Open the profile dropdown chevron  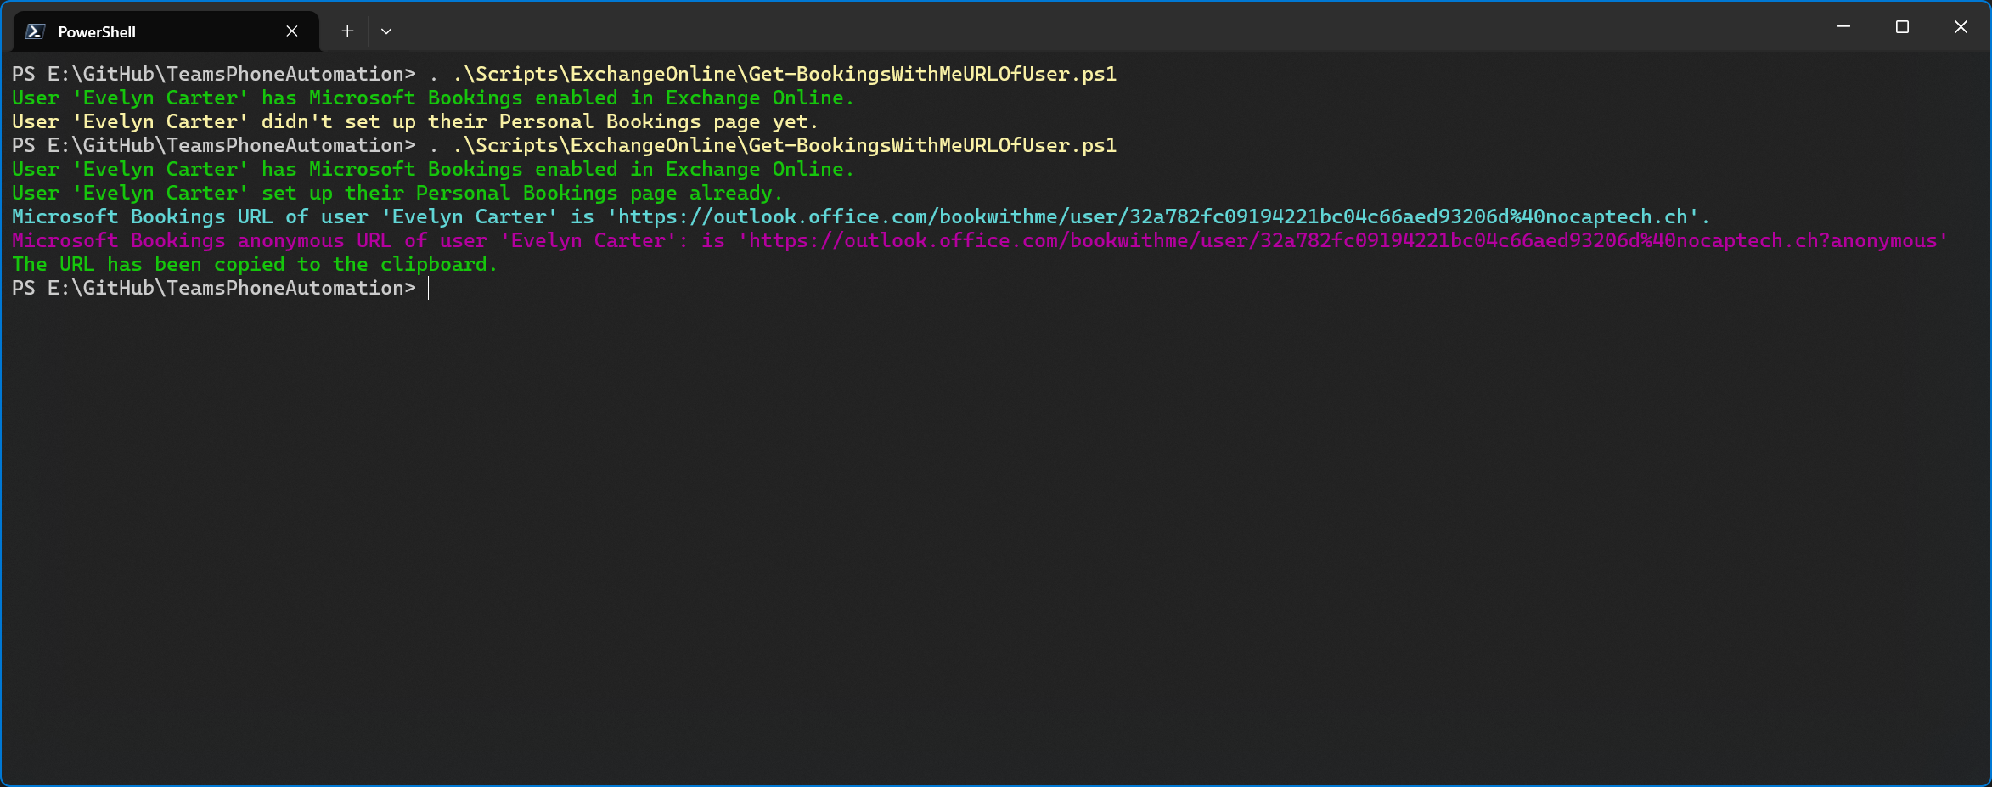pyautogui.click(x=386, y=31)
